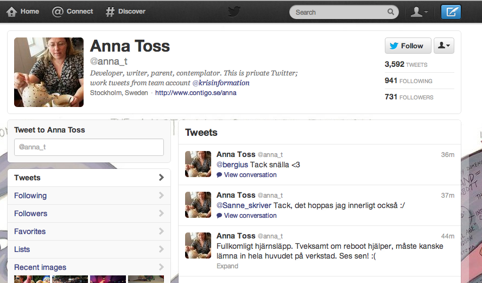Click the search magnifier icon
The height and width of the screenshot is (283, 482).
click(x=391, y=12)
